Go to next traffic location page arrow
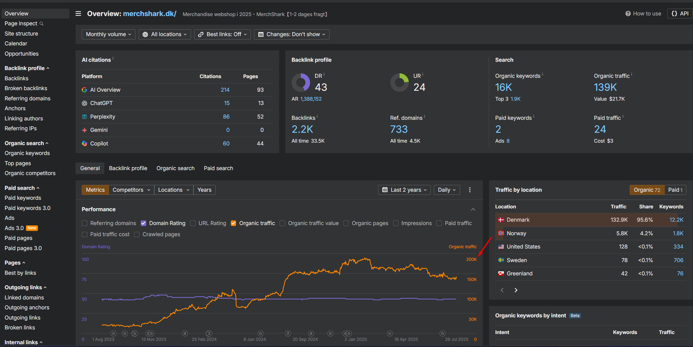Screen dimensions: 693x347 (516, 290)
